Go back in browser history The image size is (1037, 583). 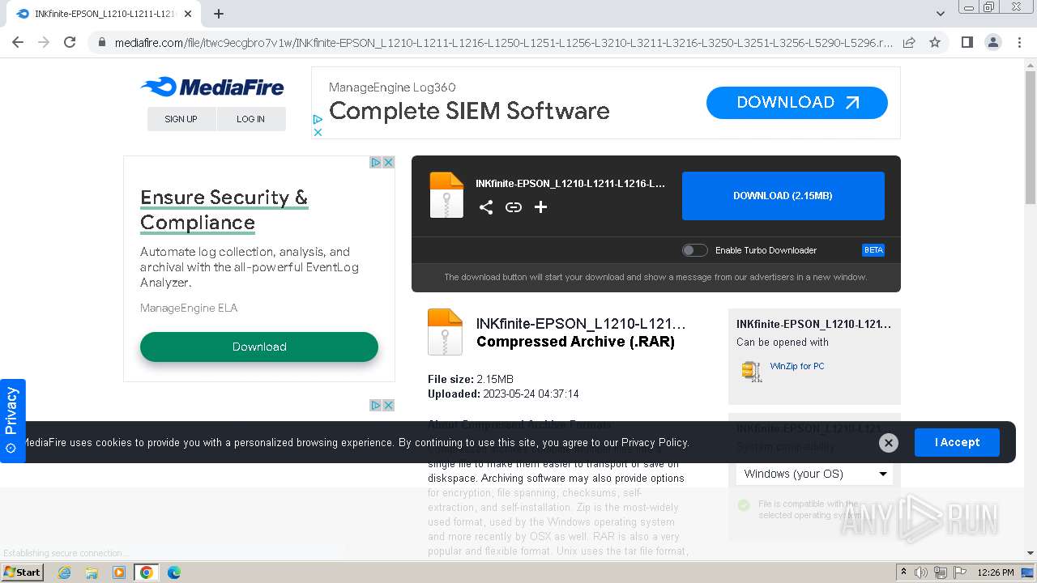18,42
